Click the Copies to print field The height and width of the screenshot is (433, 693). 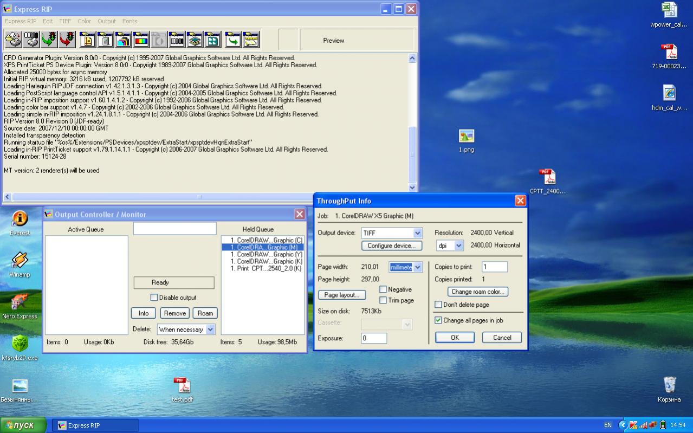[x=495, y=267]
